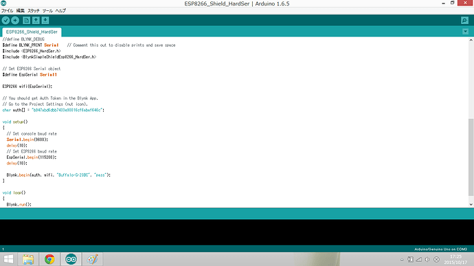474x266 pixels.
Task: Show hidden tray icons arrow
Action: pos(402,259)
